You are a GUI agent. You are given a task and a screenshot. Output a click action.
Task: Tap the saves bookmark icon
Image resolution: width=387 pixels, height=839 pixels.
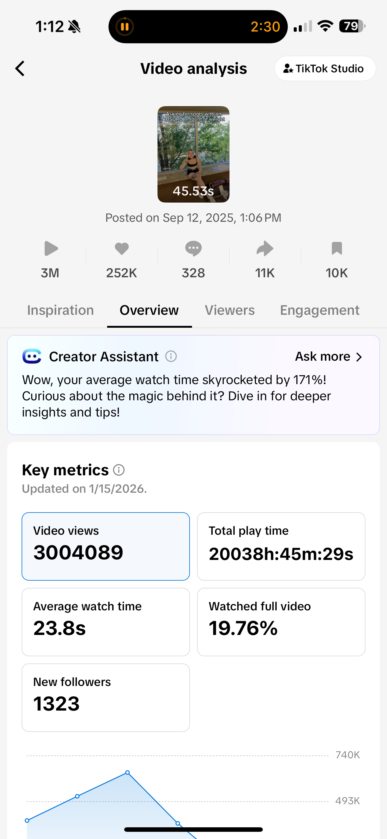[x=337, y=248]
